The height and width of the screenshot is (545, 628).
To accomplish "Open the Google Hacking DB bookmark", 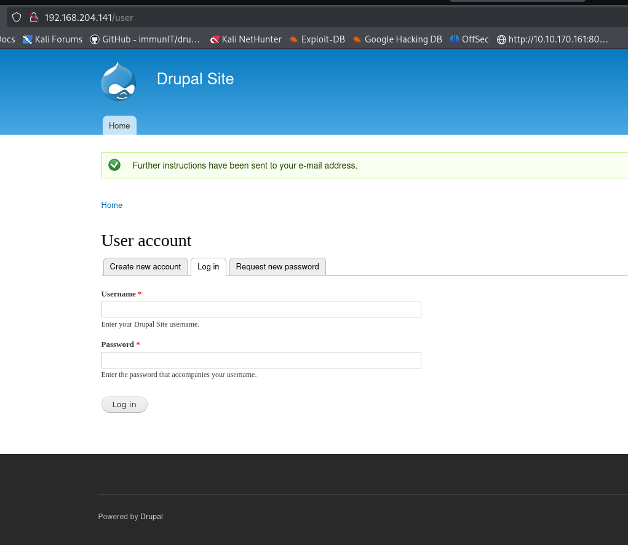I will tap(397, 39).
